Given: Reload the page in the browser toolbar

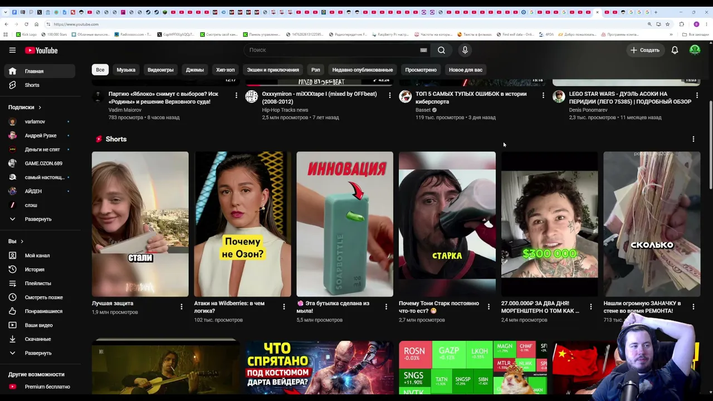Looking at the screenshot, I should tap(26, 25).
